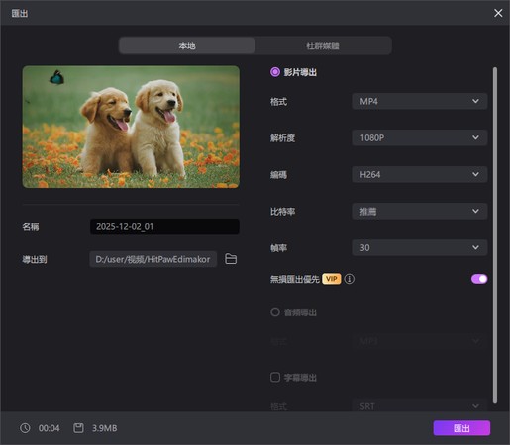Click the vertical scrollbar on settings panel
The width and height of the screenshot is (510, 445).
coord(494,235)
